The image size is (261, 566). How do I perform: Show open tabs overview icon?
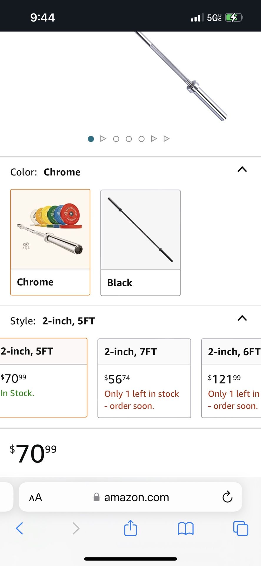[x=241, y=528]
